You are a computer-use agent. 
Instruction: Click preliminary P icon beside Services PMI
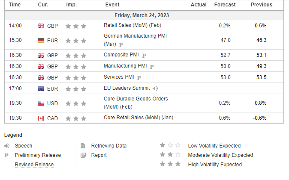click(x=139, y=78)
